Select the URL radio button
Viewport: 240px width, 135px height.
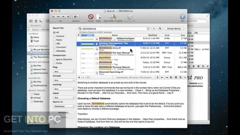tap(54, 43)
